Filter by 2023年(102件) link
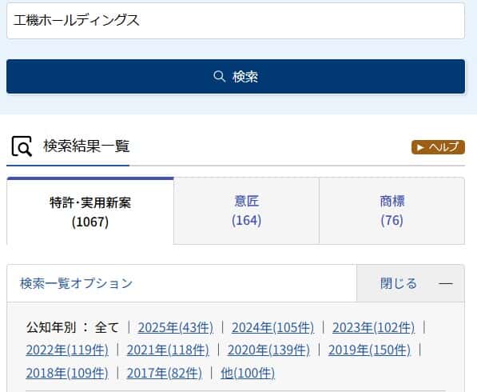 (374, 328)
